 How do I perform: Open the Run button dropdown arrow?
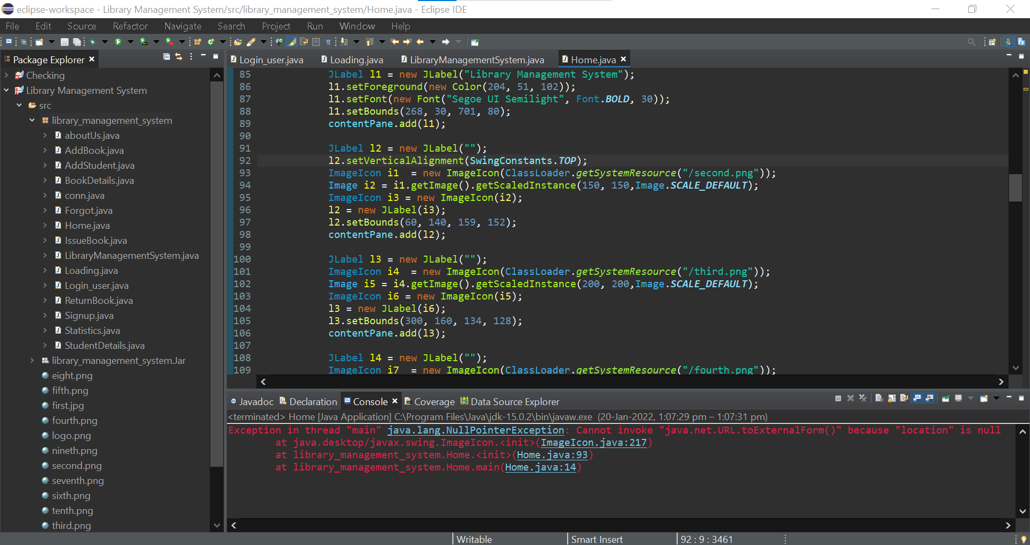[x=130, y=42]
